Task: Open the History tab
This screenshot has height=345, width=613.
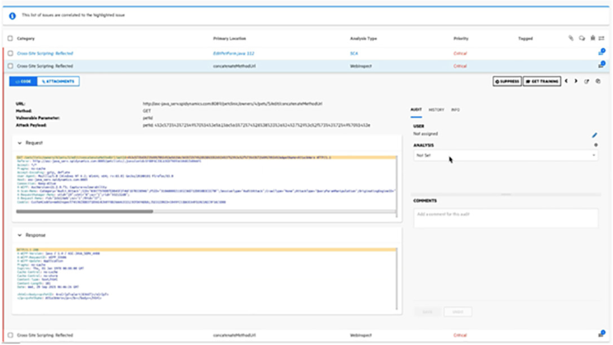Action: [x=436, y=110]
